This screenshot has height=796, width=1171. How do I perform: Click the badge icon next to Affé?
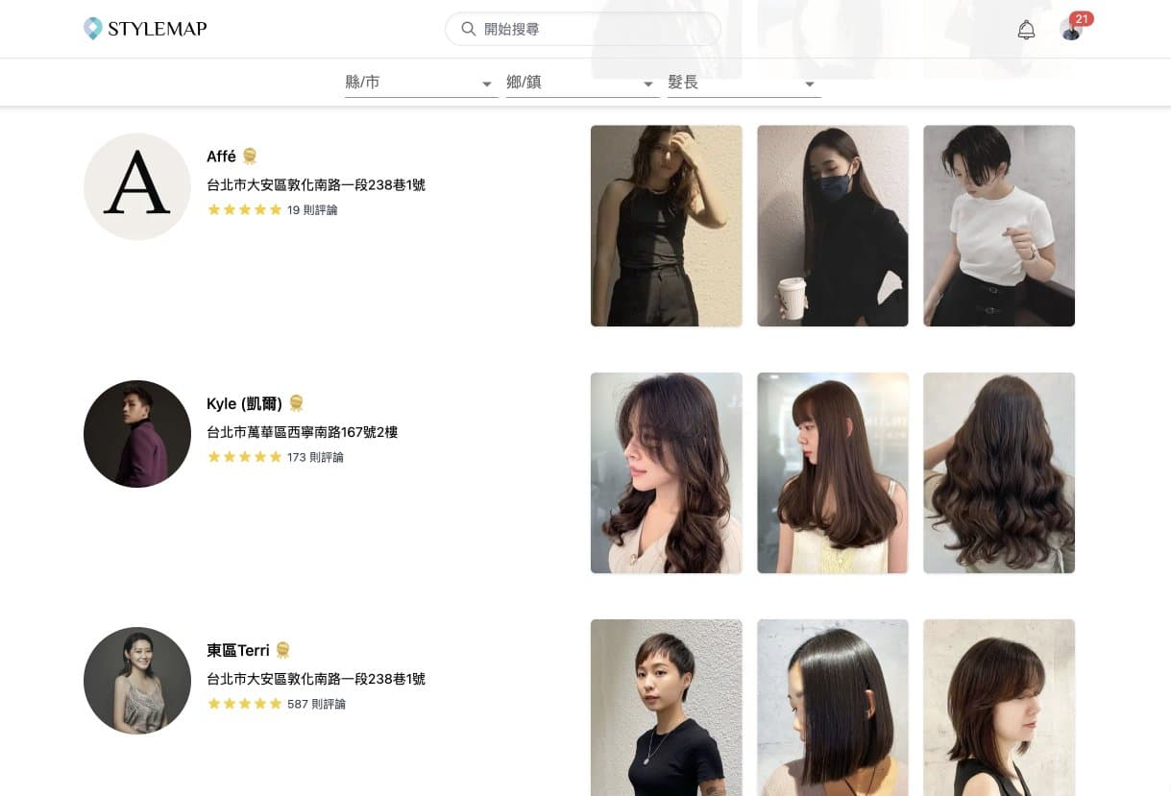tap(250, 157)
